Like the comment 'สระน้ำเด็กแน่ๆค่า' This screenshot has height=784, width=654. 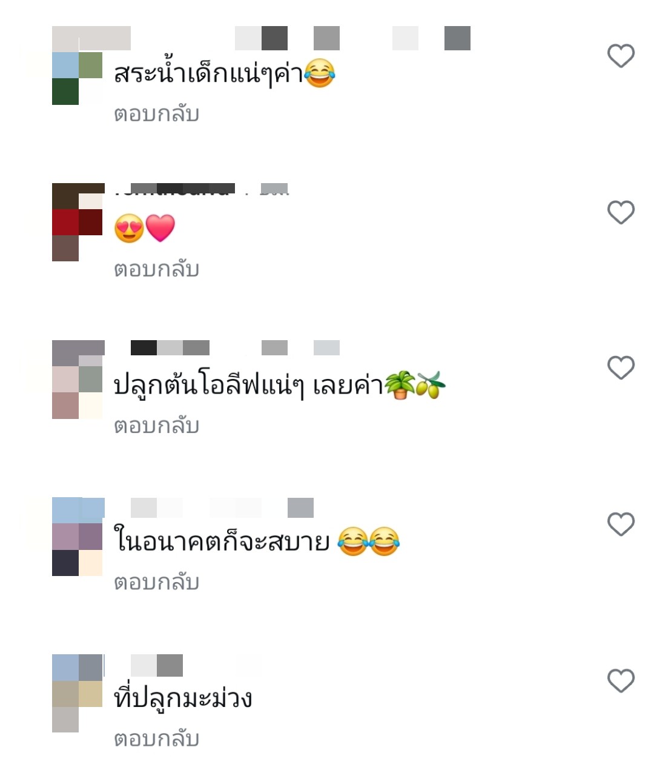click(621, 56)
